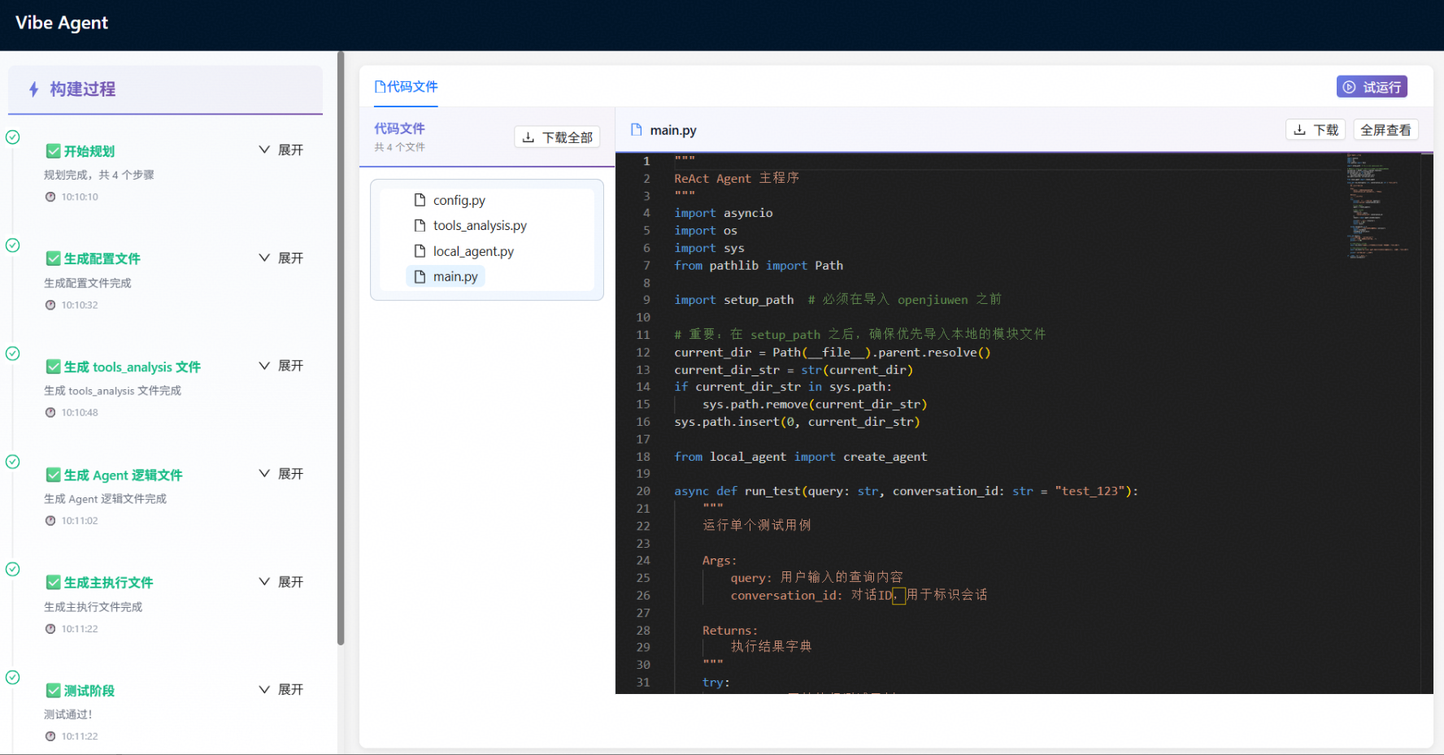The image size is (1444, 755).
Task: Expand the 开始规划 step details
Action: tap(281, 150)
